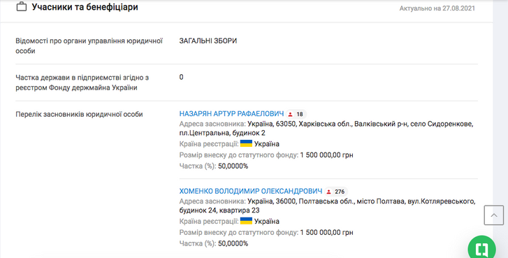Click the label Перелік засновників юридичної особи
508x258 pixels.
click(79, 114)
